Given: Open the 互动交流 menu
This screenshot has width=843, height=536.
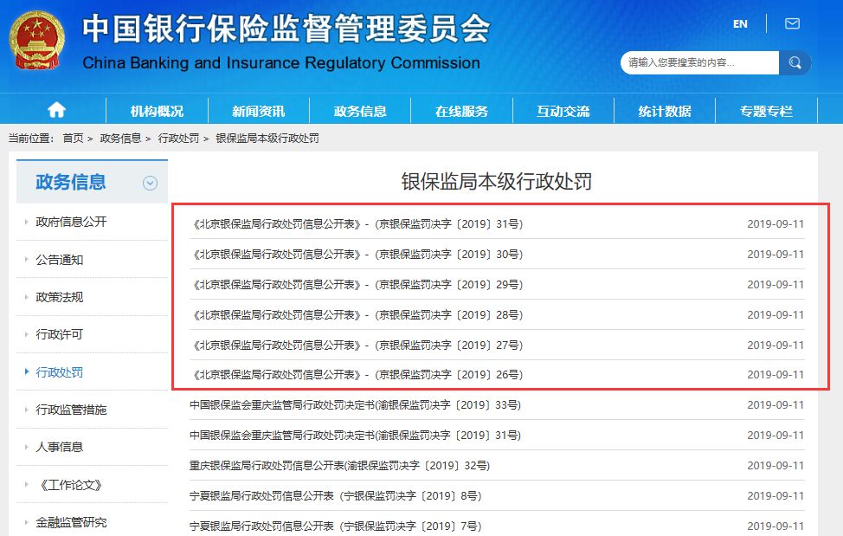Looking at the screenshot, I should [x=563, y=112].
